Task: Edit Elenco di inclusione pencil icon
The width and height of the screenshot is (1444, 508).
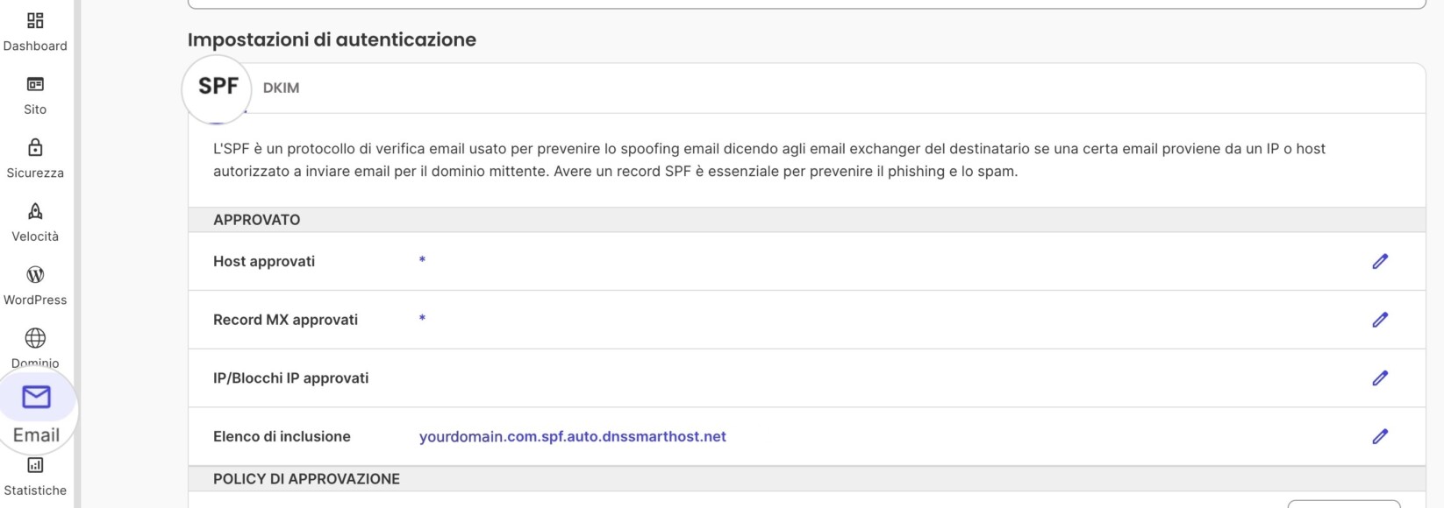Action: pyautogui.click(x=1380, y=436)
